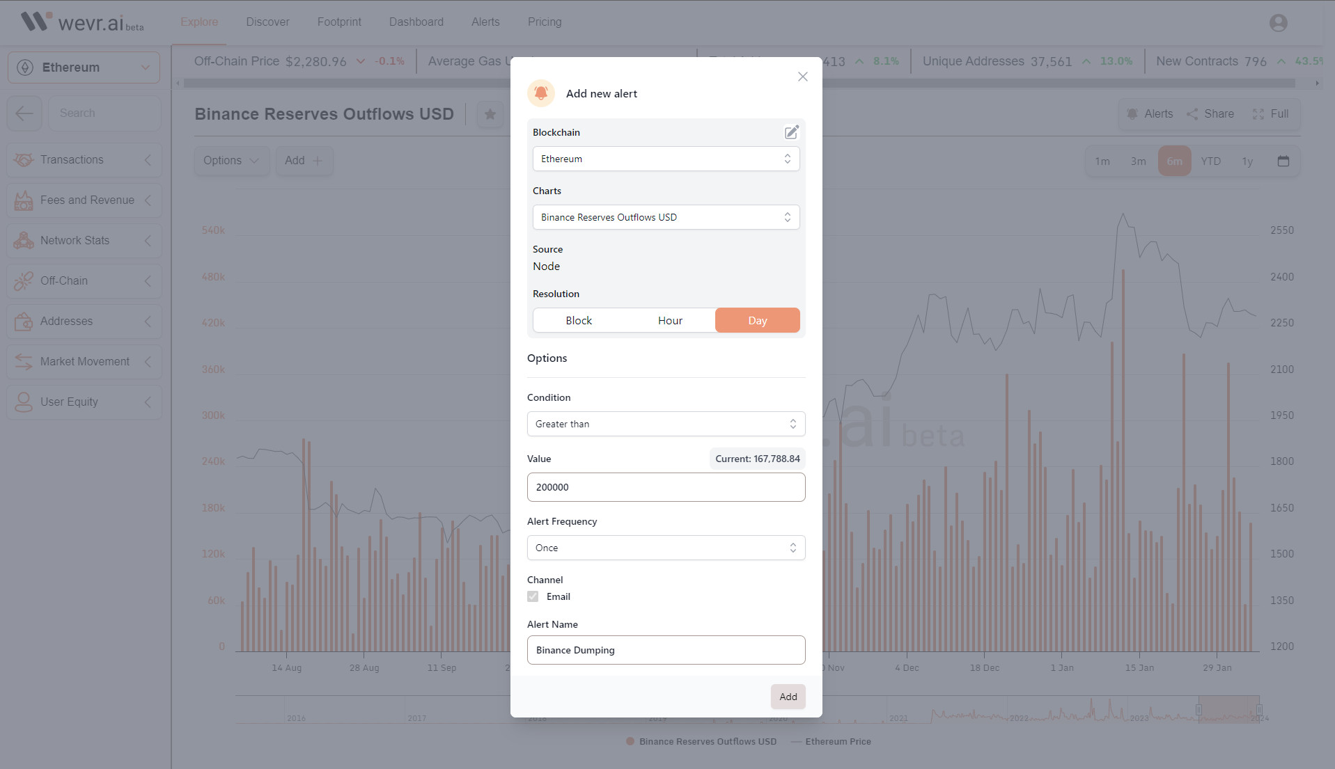The image size is (1335, 769).
Task: Open the Condition dropdown set to Greater than
Action: pyautogui.click(x=665, y=424)
